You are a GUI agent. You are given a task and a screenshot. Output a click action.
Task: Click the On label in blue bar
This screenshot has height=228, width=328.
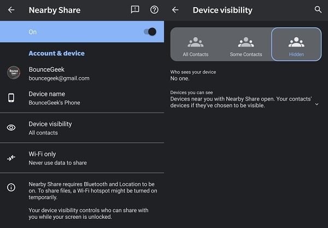coord(33,32)
